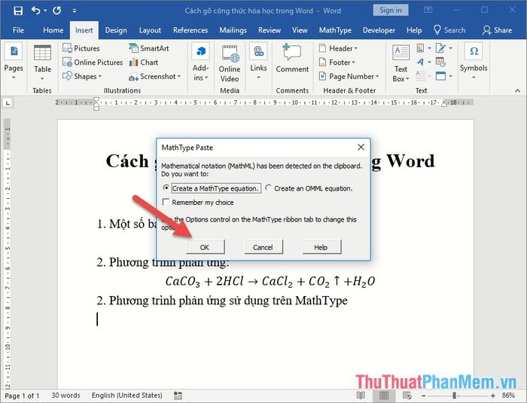Image resolution: width=527 pixels, height=403 pixels.
Task: Select Create an OMML equation option
Action: (309, 188)
